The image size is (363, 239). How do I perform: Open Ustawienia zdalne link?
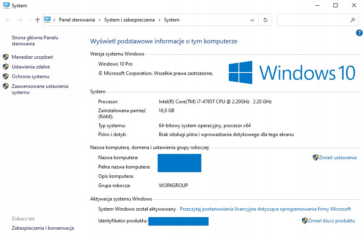31,67
